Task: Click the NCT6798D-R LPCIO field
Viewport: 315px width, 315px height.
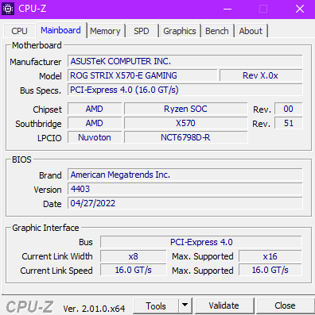Action: click(185, 137)
